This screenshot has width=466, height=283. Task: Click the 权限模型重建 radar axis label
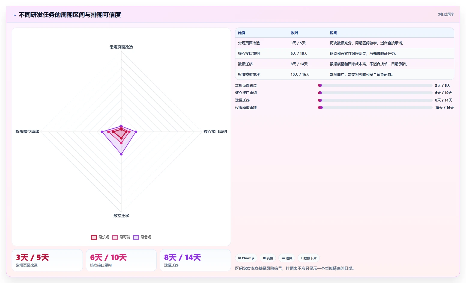coord(27,131)
